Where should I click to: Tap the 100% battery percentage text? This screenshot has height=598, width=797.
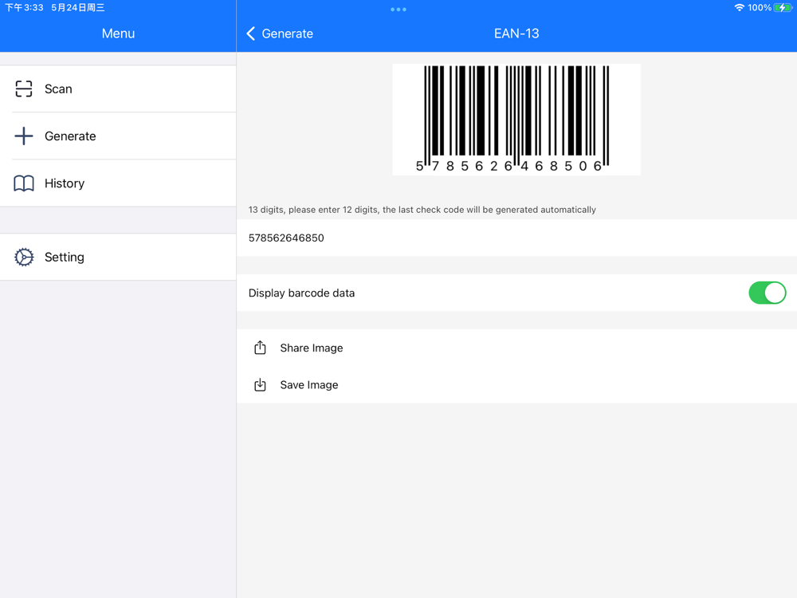(760, 8)
